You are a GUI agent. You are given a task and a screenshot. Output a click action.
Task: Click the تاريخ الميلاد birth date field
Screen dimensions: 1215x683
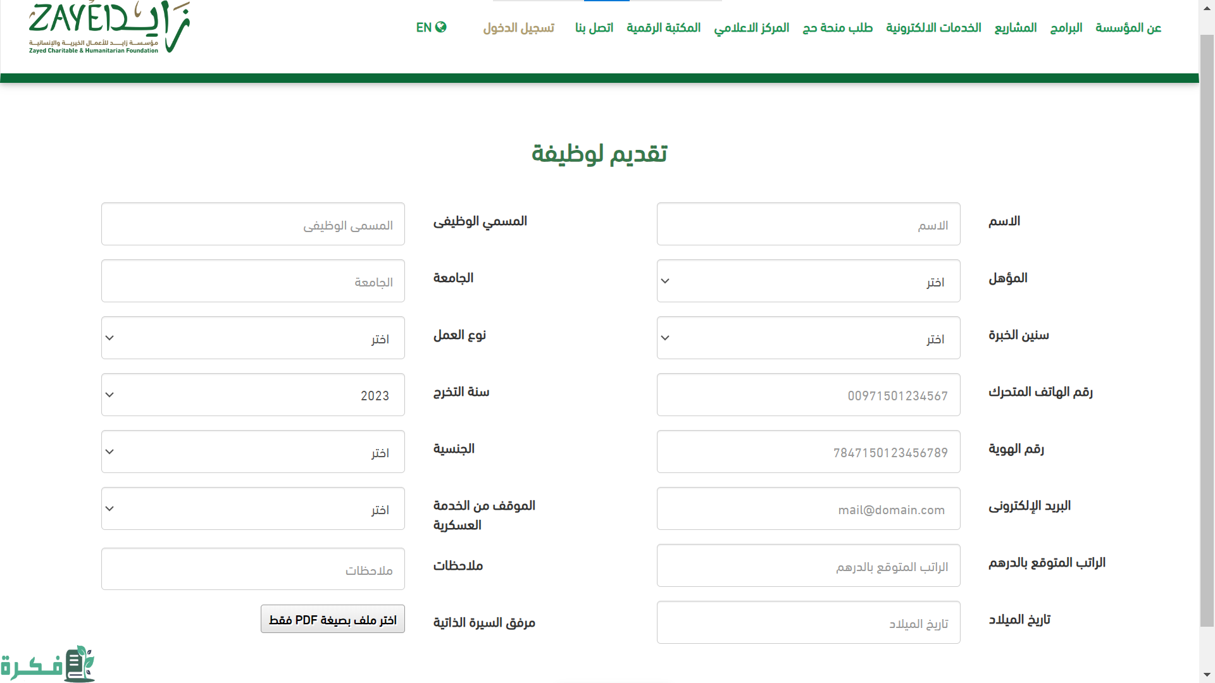coord(808,622)
